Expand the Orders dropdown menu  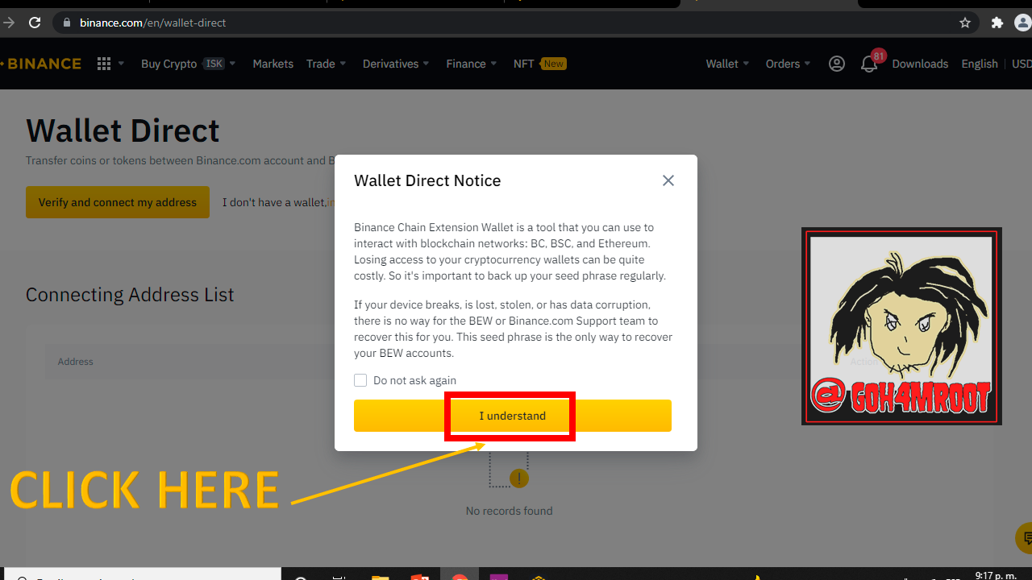(x=789, y=64)
